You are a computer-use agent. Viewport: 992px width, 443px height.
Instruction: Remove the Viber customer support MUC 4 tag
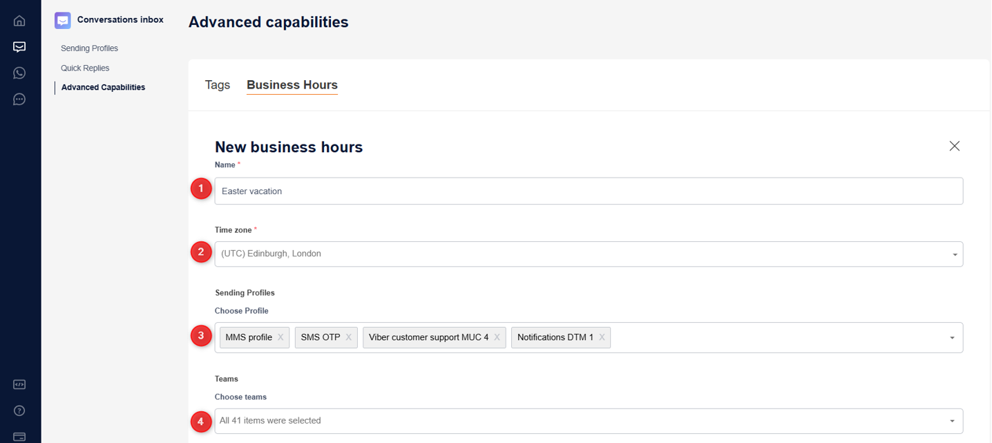pos(497,337)
